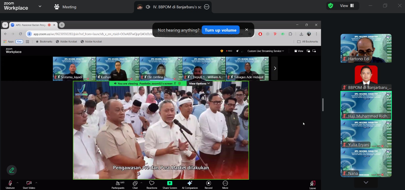Click the annotation pencil icon
The image size is (405, 190).
(12, 170)
